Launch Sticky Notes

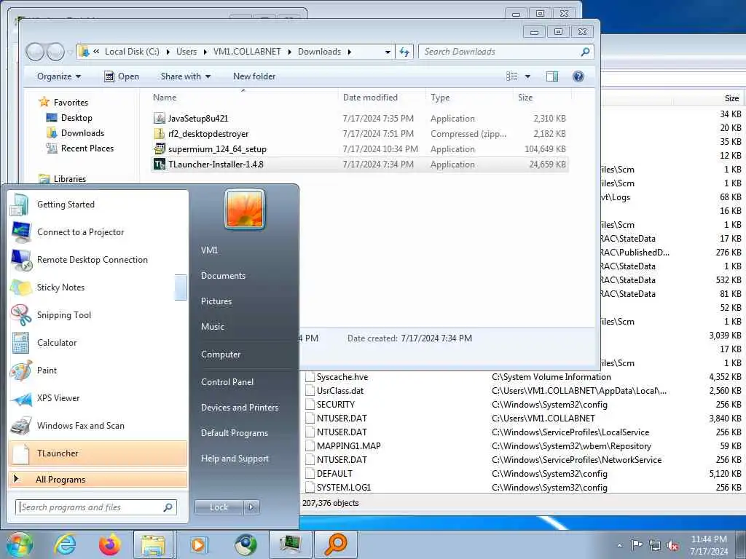click(x=98, y=287)
